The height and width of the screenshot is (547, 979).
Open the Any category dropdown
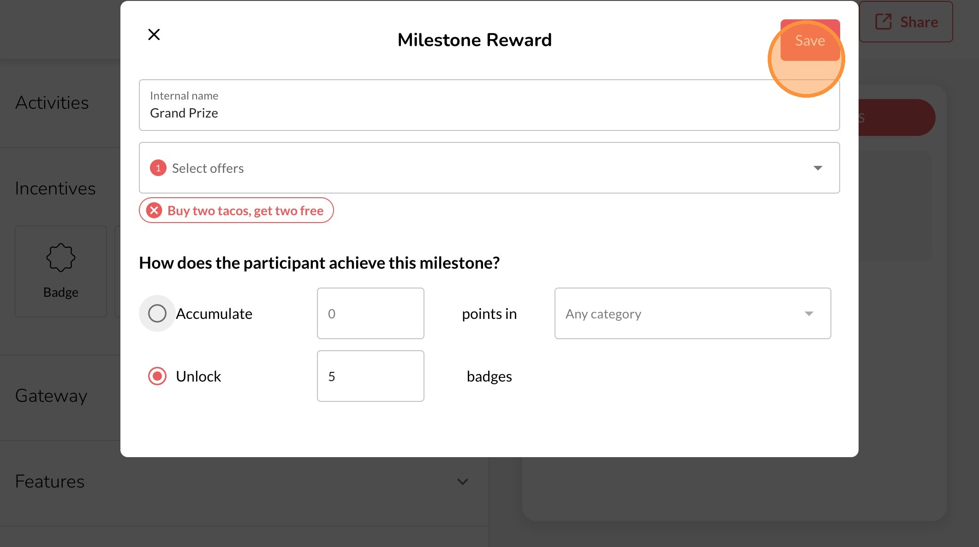pyautogui.click(x=692, y=314)
